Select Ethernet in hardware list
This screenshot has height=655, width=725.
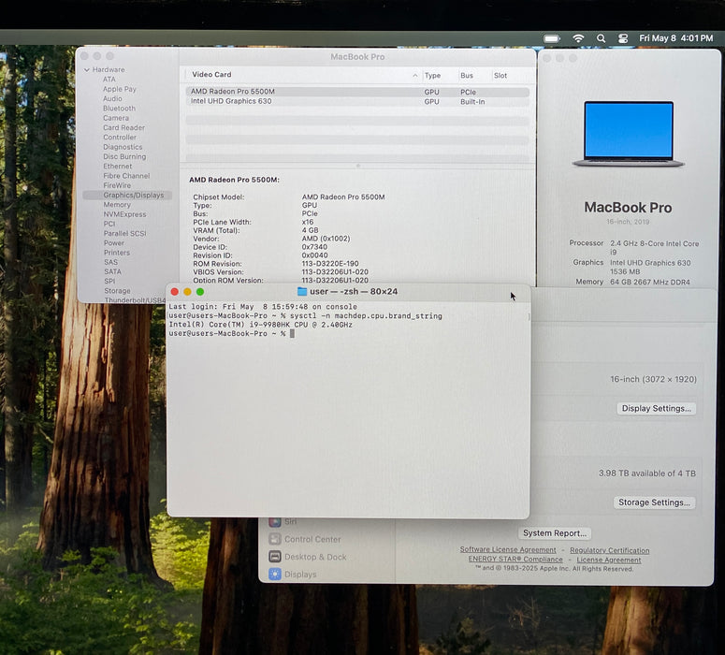pyautogui.click(x=118, y=166)
